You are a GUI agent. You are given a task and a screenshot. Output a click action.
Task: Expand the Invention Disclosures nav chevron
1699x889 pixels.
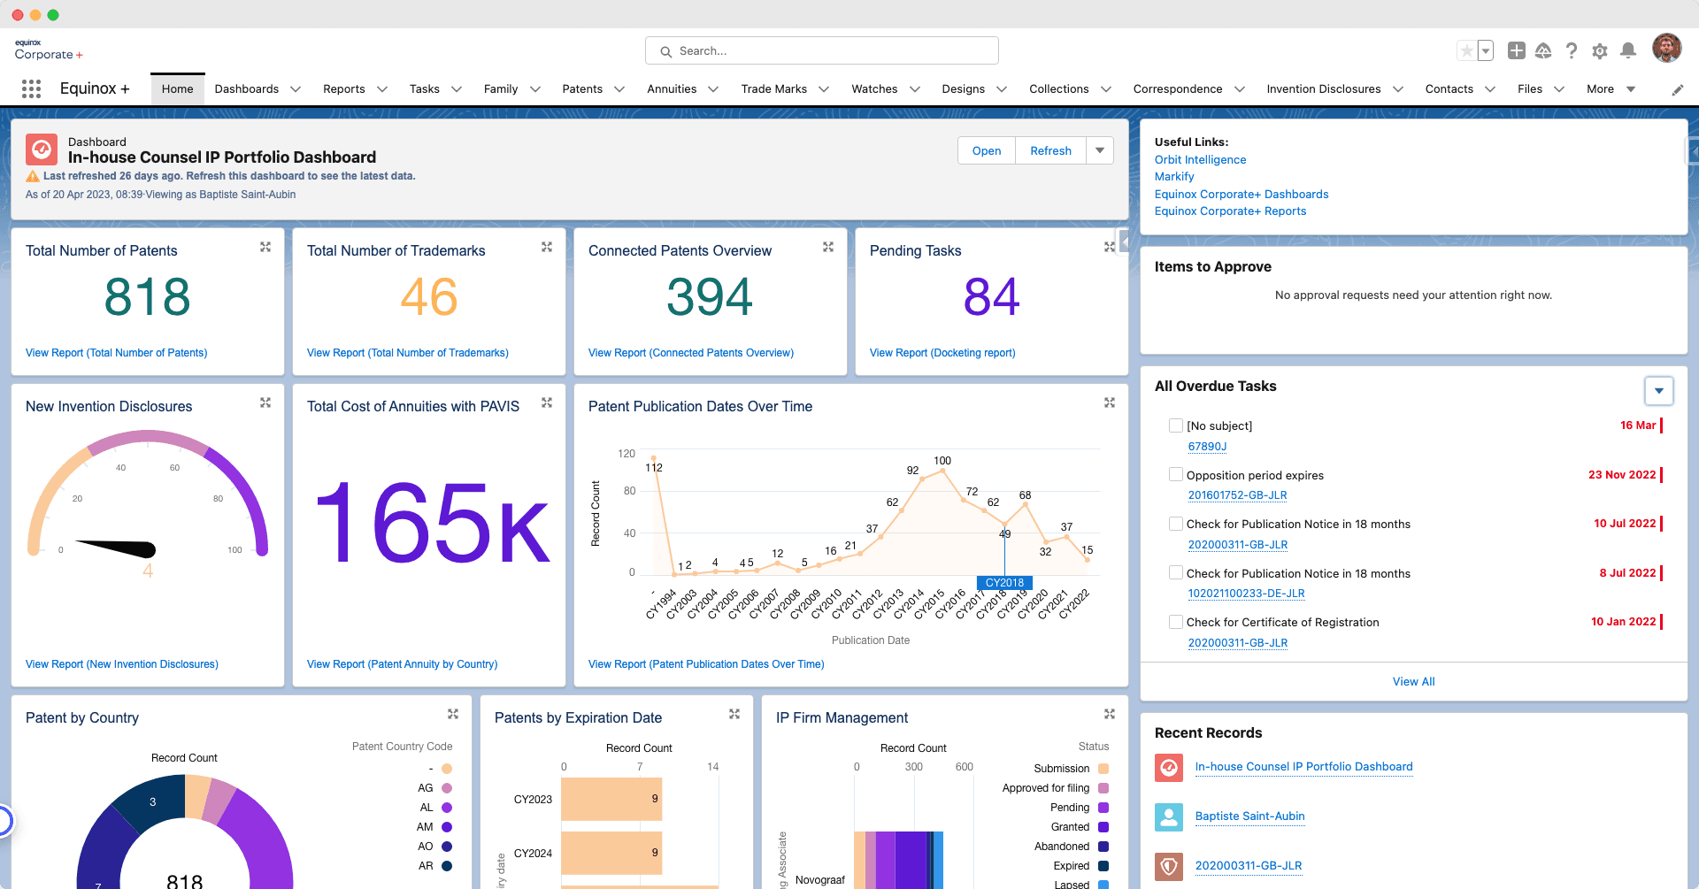point(1398,89)
